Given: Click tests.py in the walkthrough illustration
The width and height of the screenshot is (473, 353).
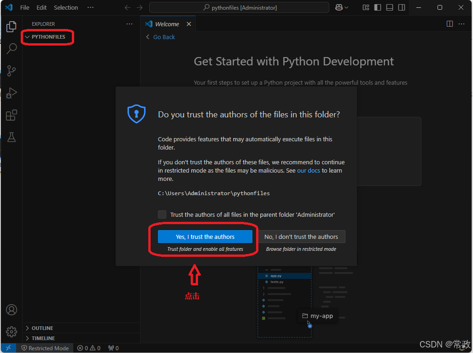Looking at the screenshot, I should pos(277,282).
